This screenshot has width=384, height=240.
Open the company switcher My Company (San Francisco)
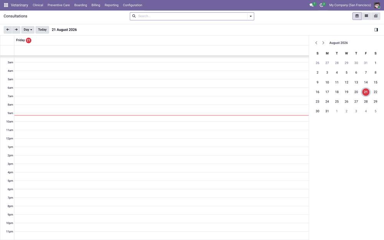pyautogui.click(x=350, y=5)
